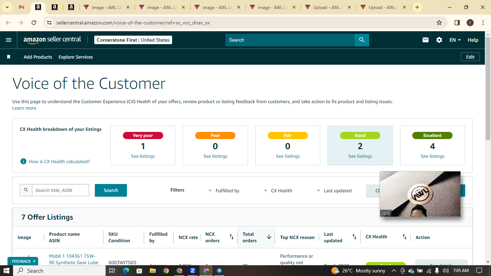Viewport: 491px width, 276px height.
Task: View site information icon in address bar
Action: (50, 23)
